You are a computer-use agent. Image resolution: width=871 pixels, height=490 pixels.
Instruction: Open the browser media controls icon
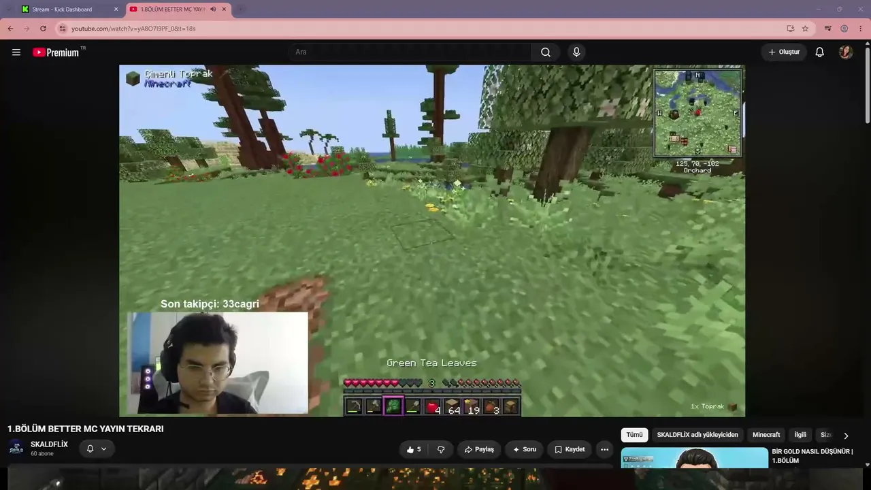click(827, 29)
